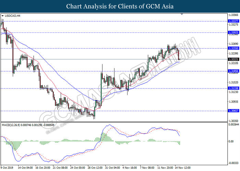Select the 1.33025 resistance level tag

[233, 32]
